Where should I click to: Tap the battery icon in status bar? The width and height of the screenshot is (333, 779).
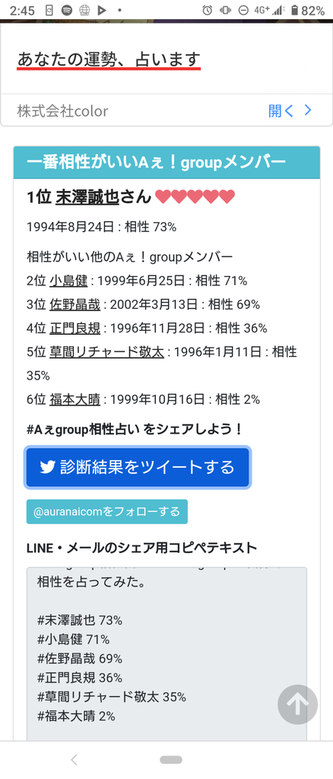tap(295, 10)
